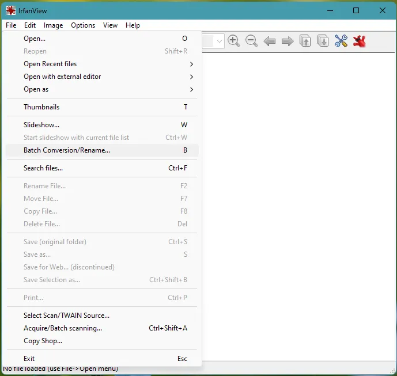Viewport: 397px width, 376px height.
Task: Expand the Open with external editor submenu
Action: pos(102,77)
